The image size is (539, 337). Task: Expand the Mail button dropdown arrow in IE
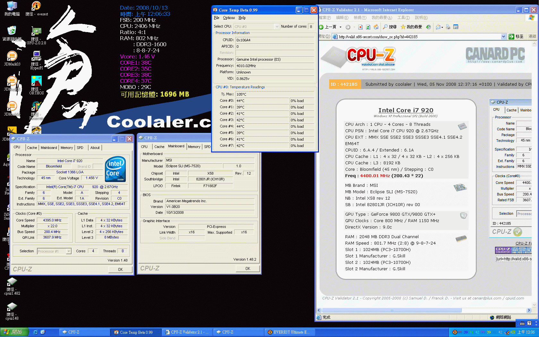pyautogui.click(x=442, y=27)
